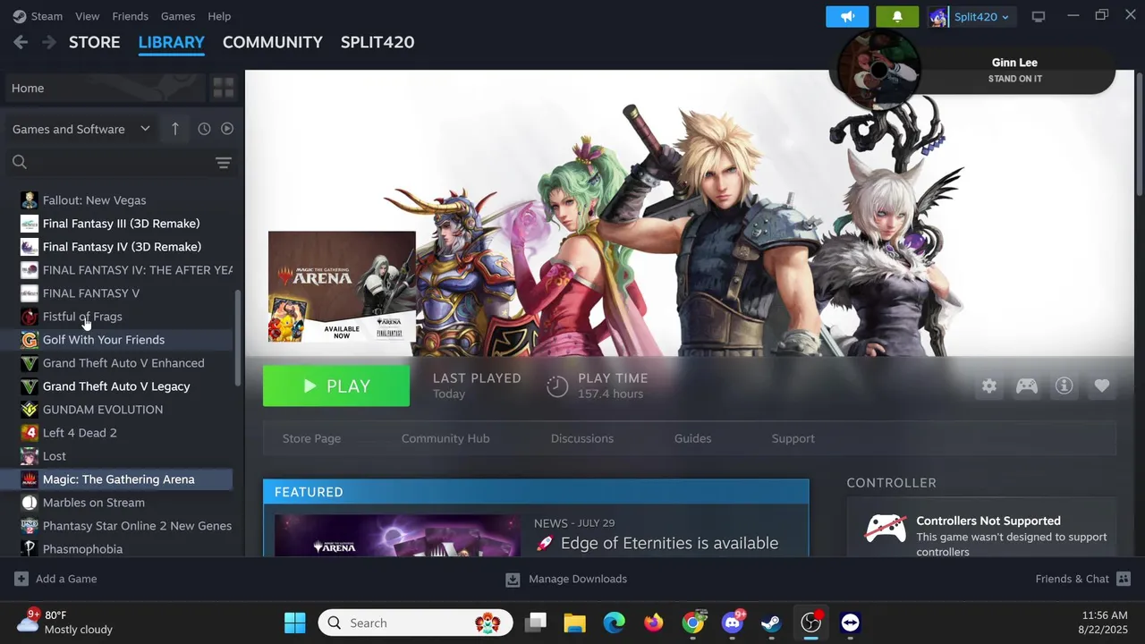Switch to Big Picture mode icon
Screen dimensions: 1145x644
click(1039, 16)
